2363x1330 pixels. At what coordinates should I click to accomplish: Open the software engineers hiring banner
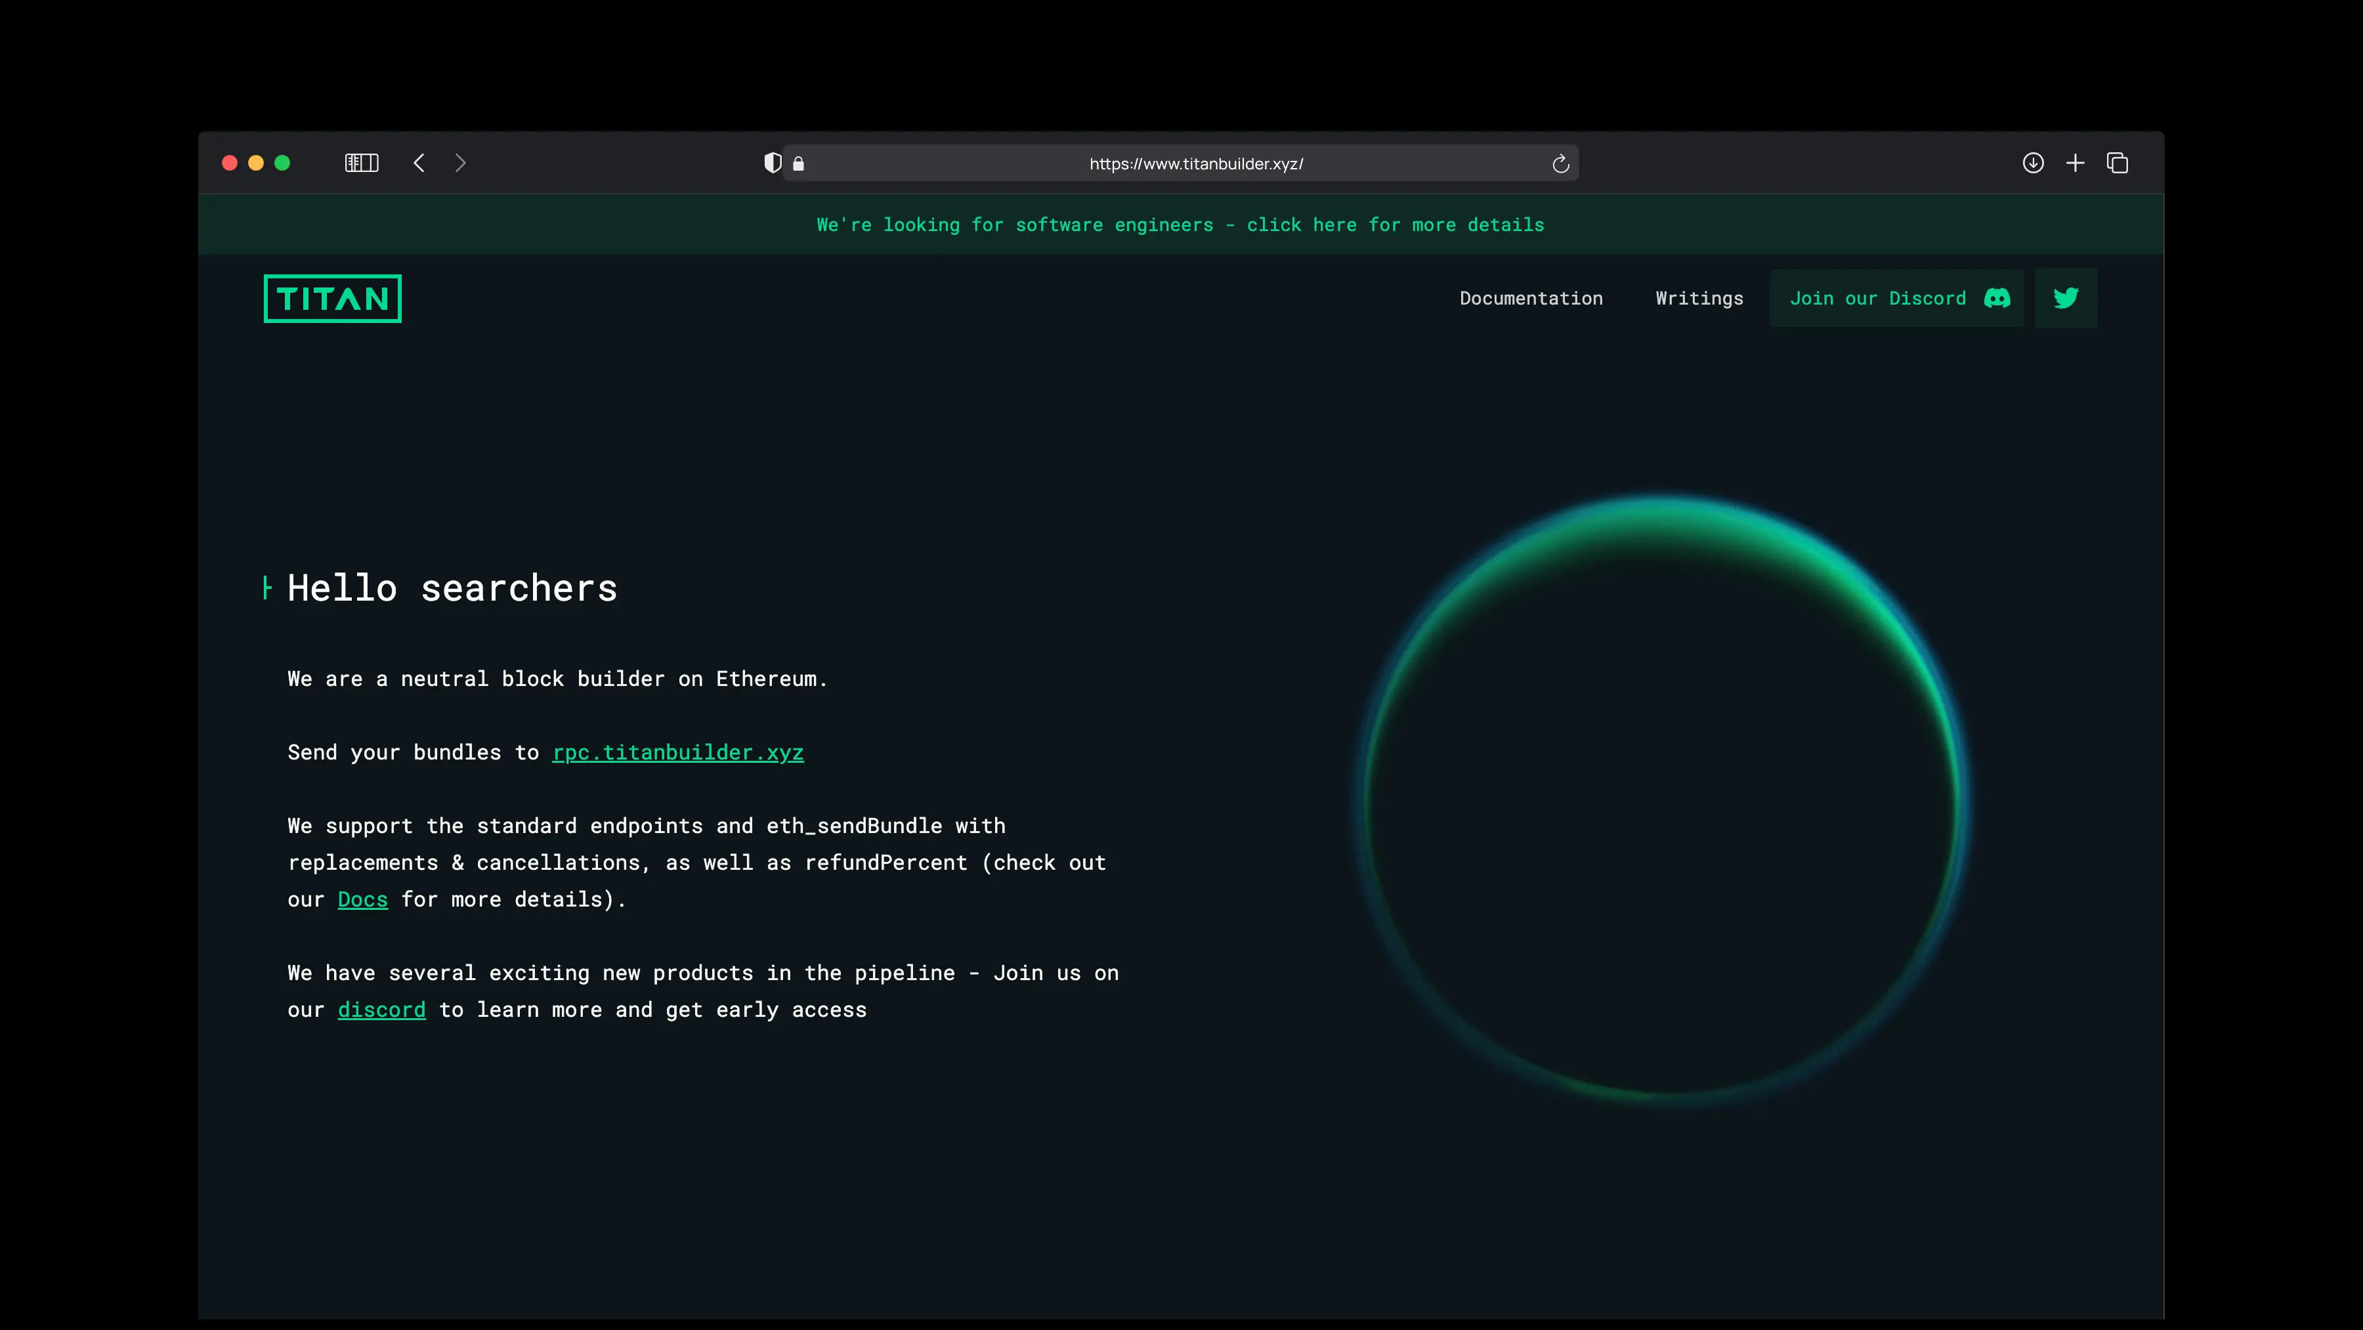(x=1181, y=225)
